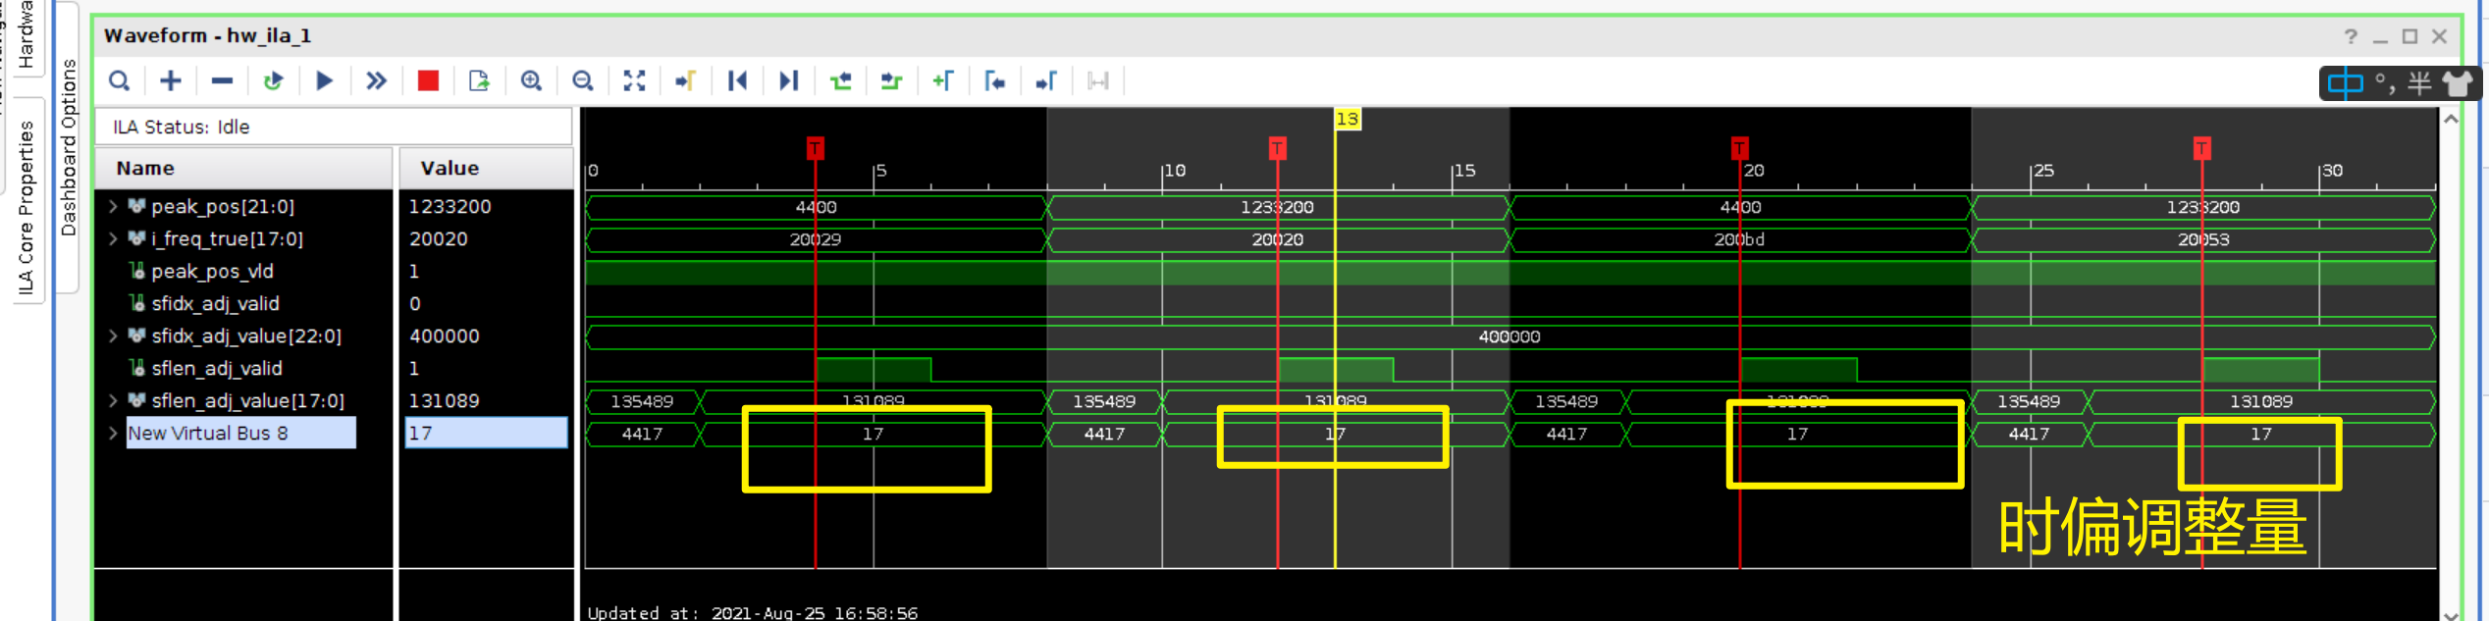Jump to next transition

click(x=891, y=80)
